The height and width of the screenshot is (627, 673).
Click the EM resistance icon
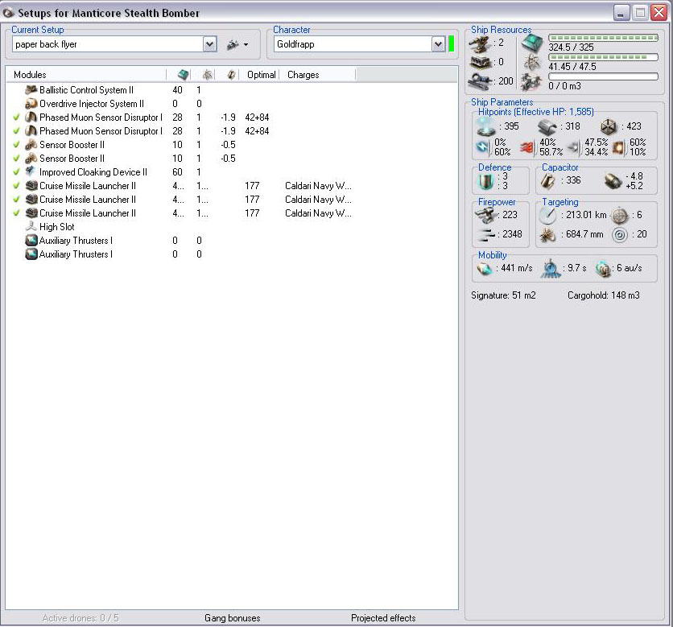(483, 146)
